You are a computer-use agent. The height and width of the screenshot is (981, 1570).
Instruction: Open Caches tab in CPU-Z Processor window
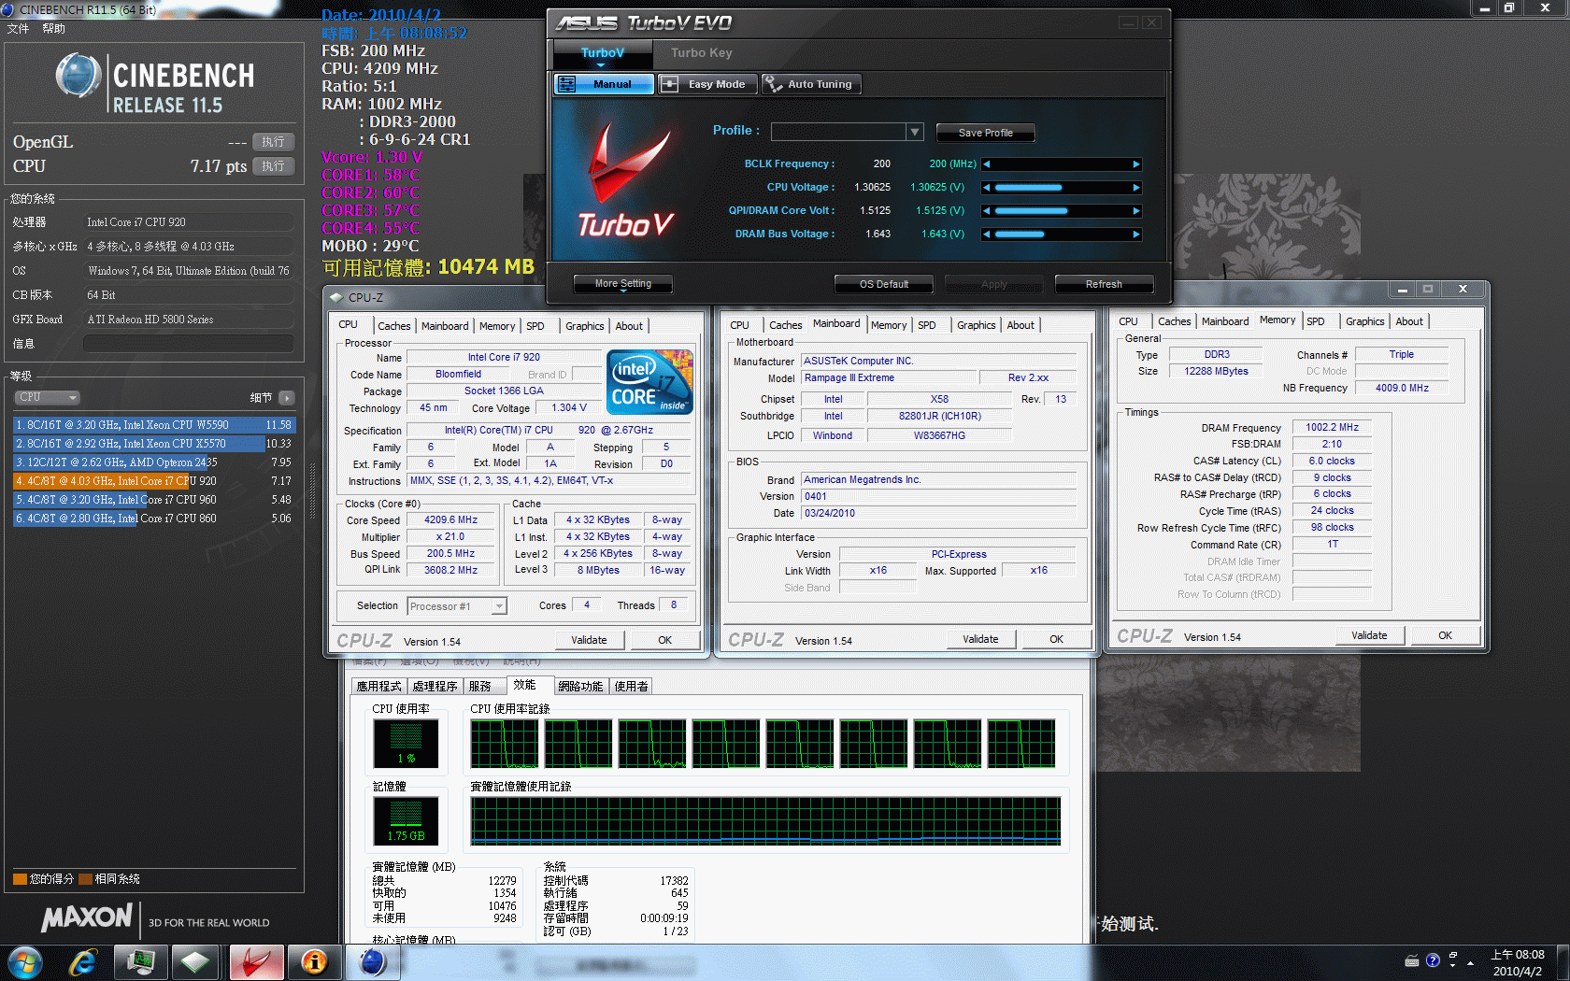point(393,326)
